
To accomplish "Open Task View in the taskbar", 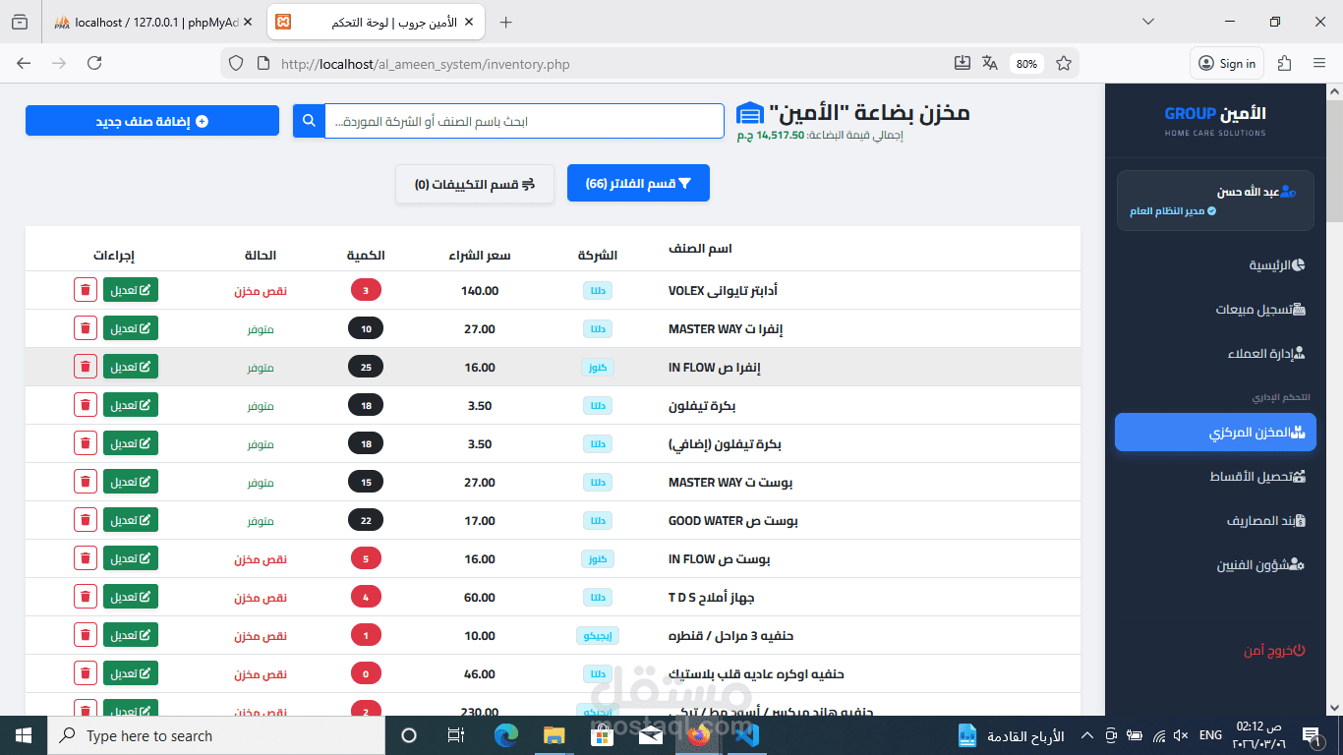I will point(456,734).
